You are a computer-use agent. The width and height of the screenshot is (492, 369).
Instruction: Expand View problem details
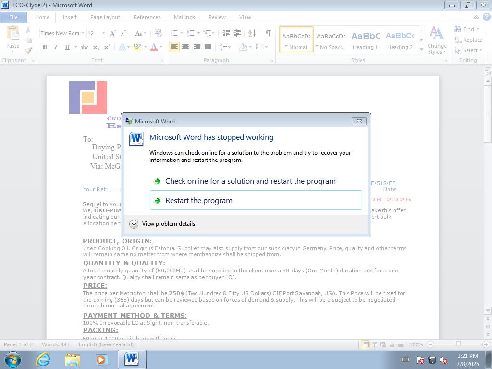[134, 224]
